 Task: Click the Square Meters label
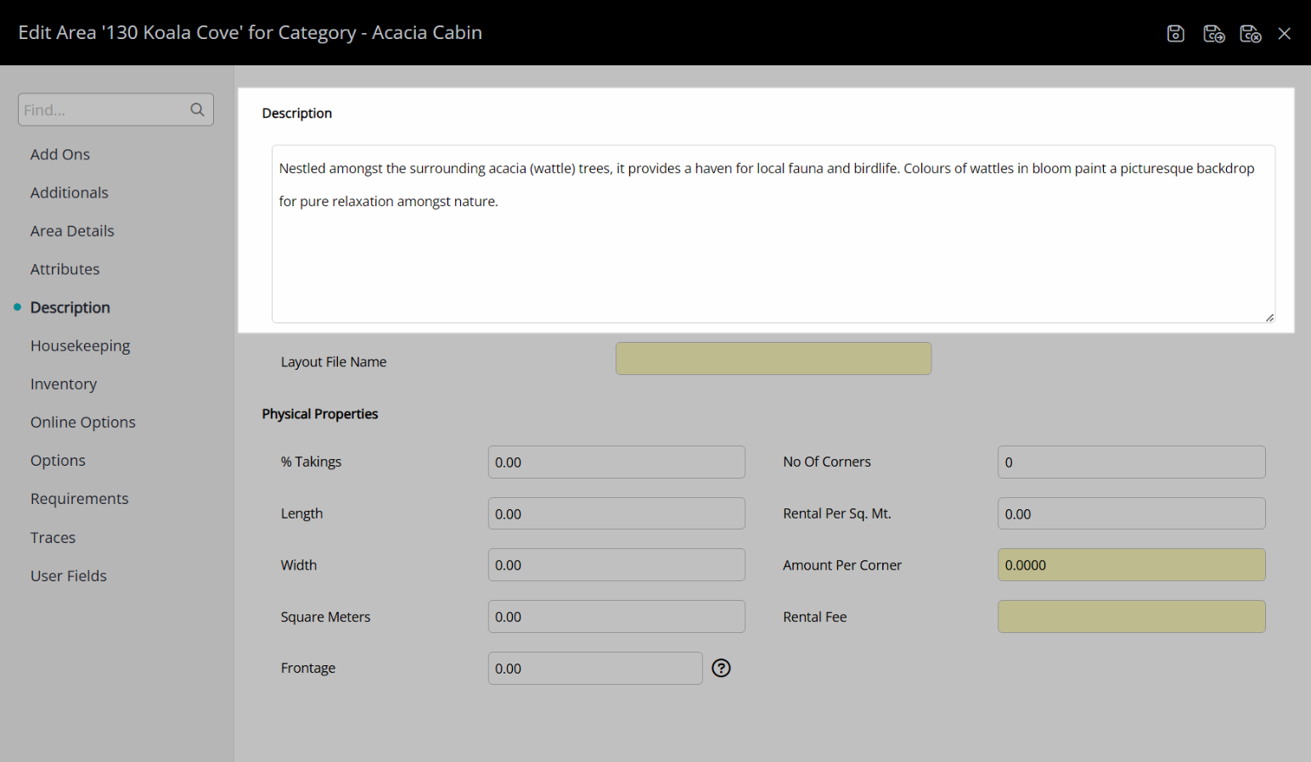326,617
